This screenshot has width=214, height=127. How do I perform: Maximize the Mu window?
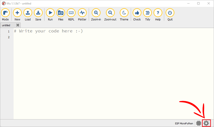[x=198, y=3]
